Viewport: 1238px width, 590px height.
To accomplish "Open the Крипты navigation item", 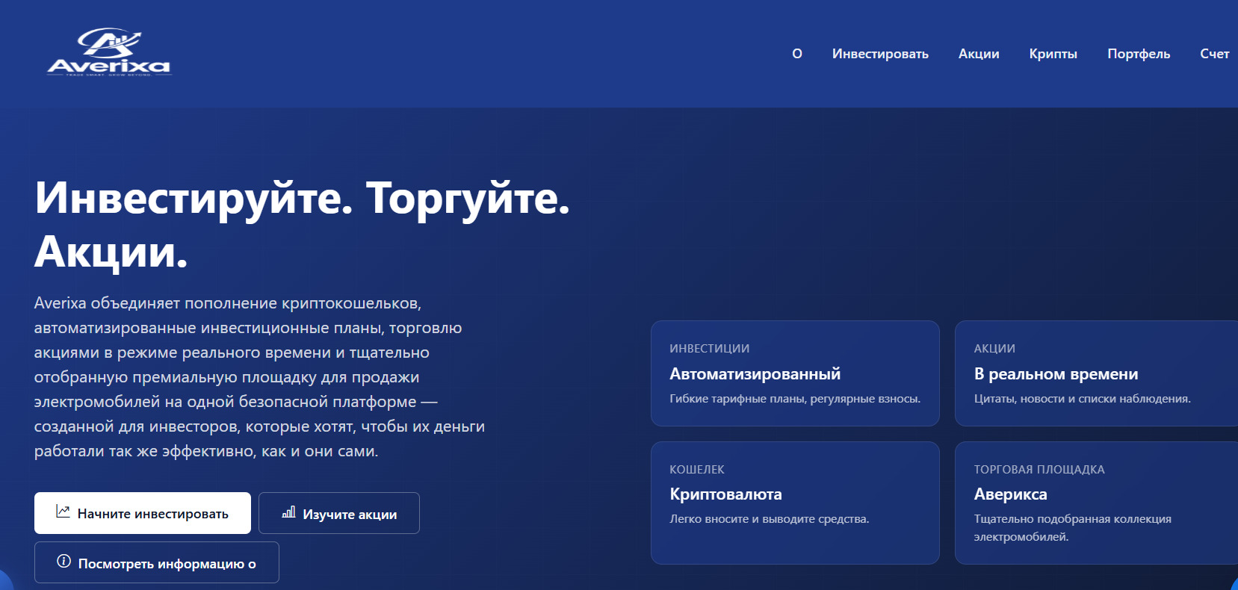I will click(1053, 54).
